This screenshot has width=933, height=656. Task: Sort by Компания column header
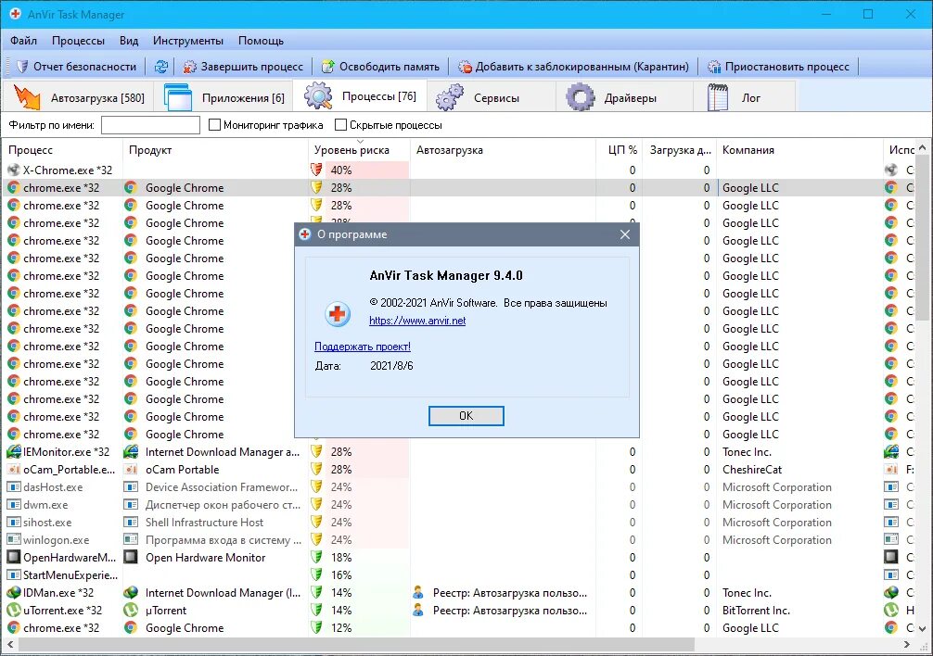[799, 150]
